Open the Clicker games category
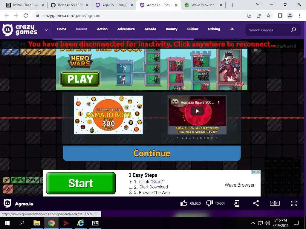 click(193, 29)
